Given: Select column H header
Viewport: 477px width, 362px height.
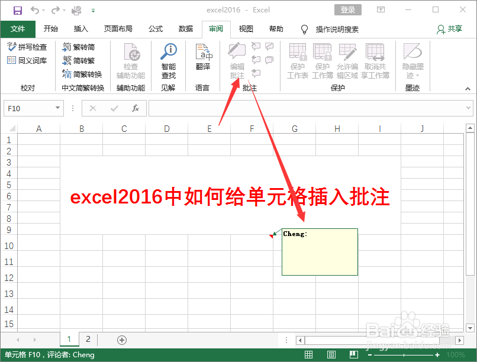Looking at the screenshot, I should pos(337,128).
